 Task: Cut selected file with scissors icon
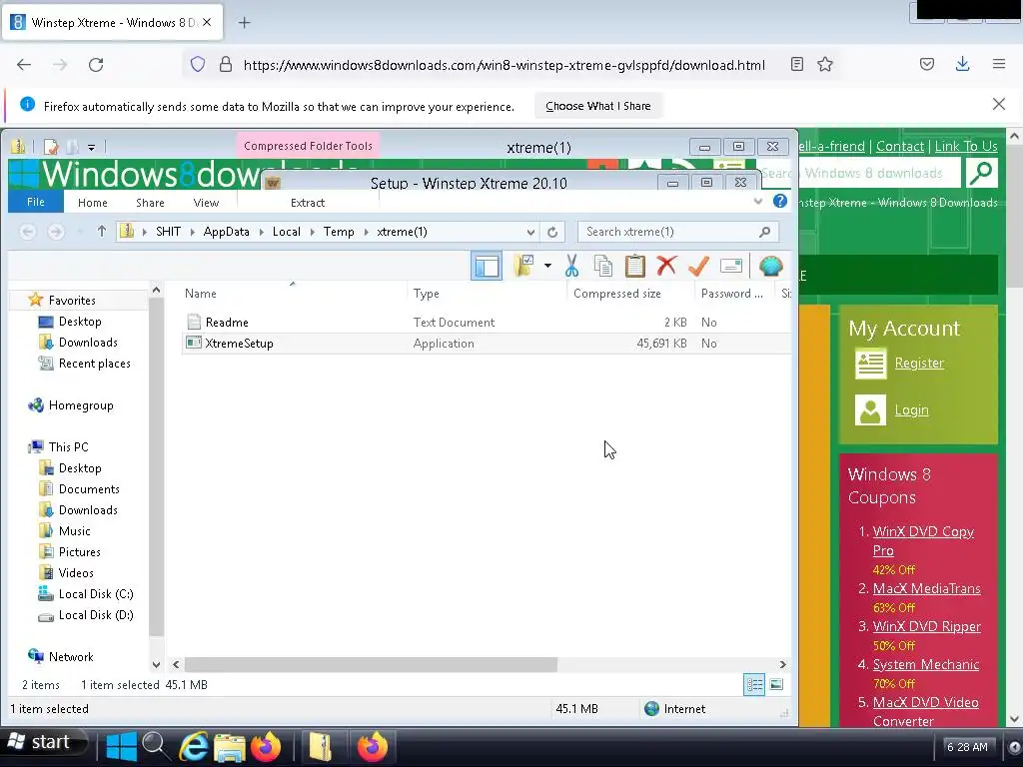tap(571, 266)
